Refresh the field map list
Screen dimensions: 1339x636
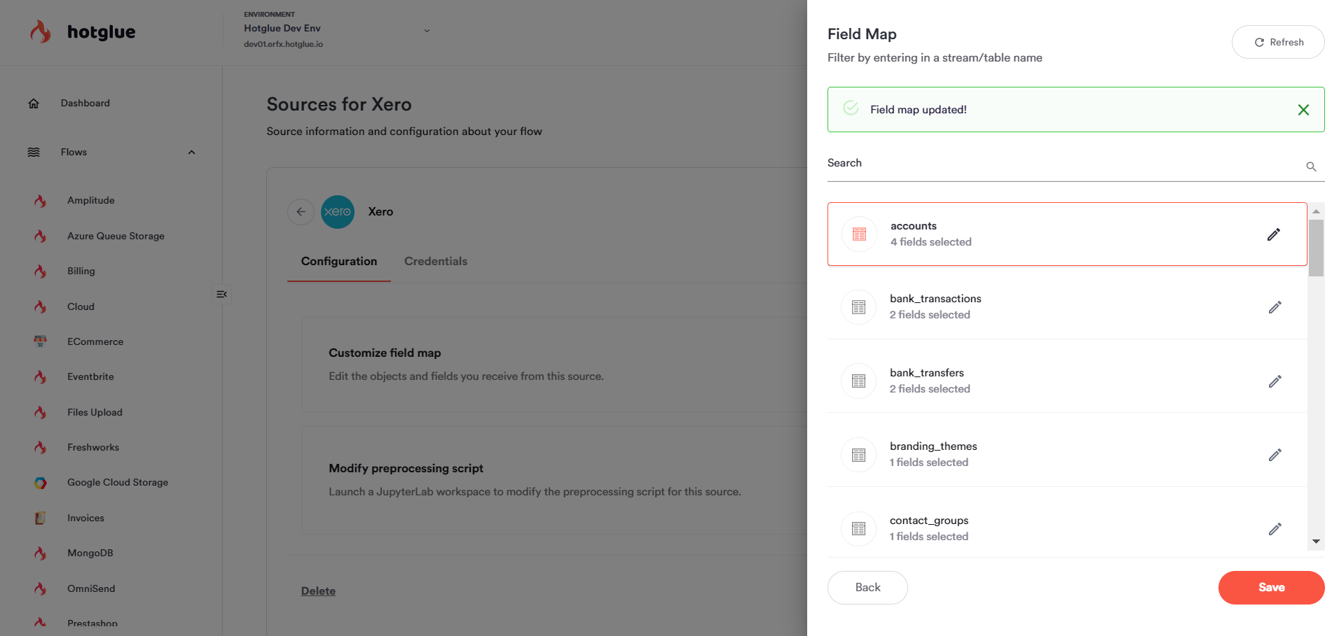[1277, 42]
